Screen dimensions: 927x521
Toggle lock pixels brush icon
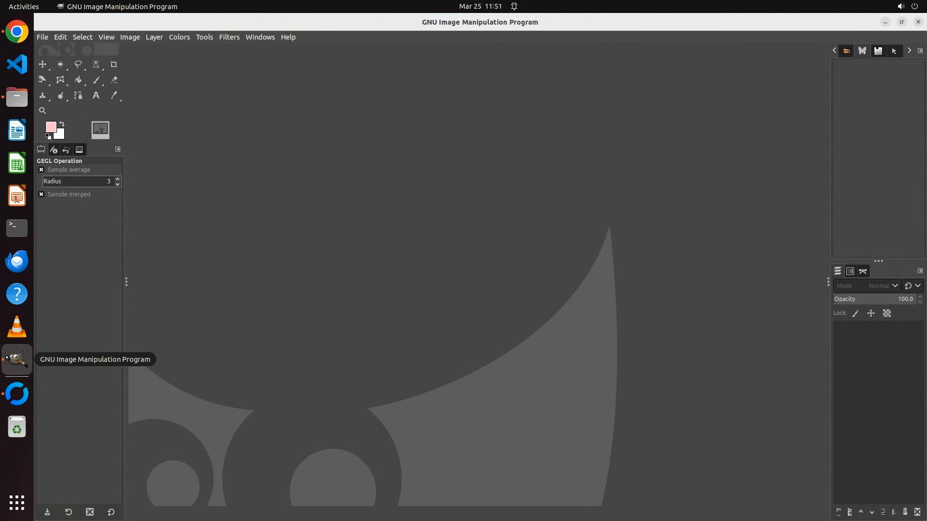[x=856, y=314]
